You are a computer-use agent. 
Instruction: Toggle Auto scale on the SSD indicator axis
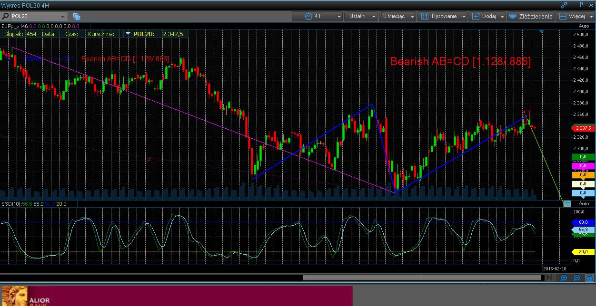tap(583, 204)
